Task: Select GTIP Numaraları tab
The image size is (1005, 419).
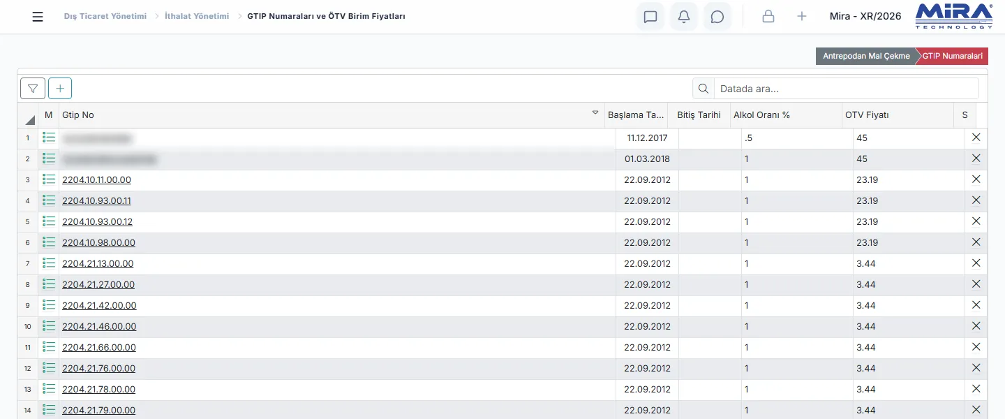Action: (953, 56)
